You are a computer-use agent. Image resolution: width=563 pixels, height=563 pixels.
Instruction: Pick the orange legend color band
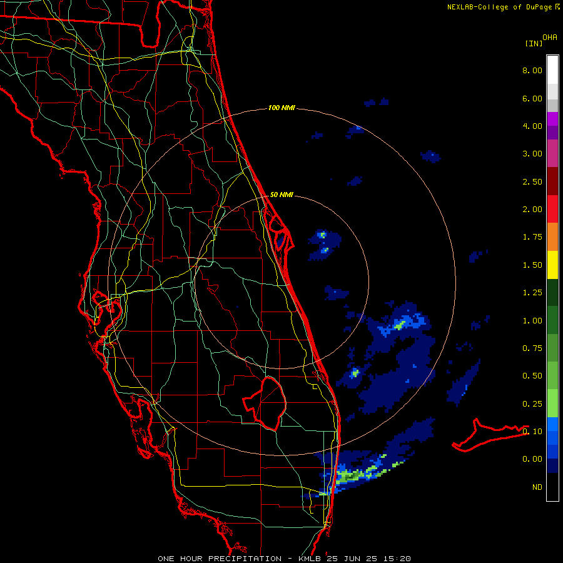[x=552, y=237]
